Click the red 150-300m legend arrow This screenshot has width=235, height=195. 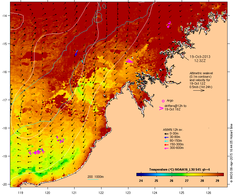tap(166, 145)
